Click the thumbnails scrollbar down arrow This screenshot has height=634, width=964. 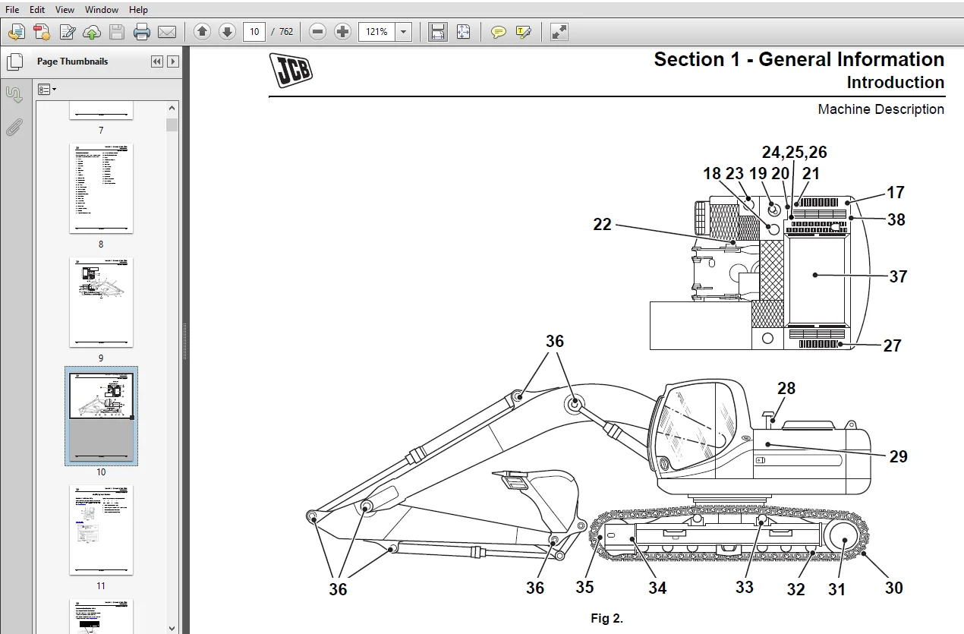172,627
